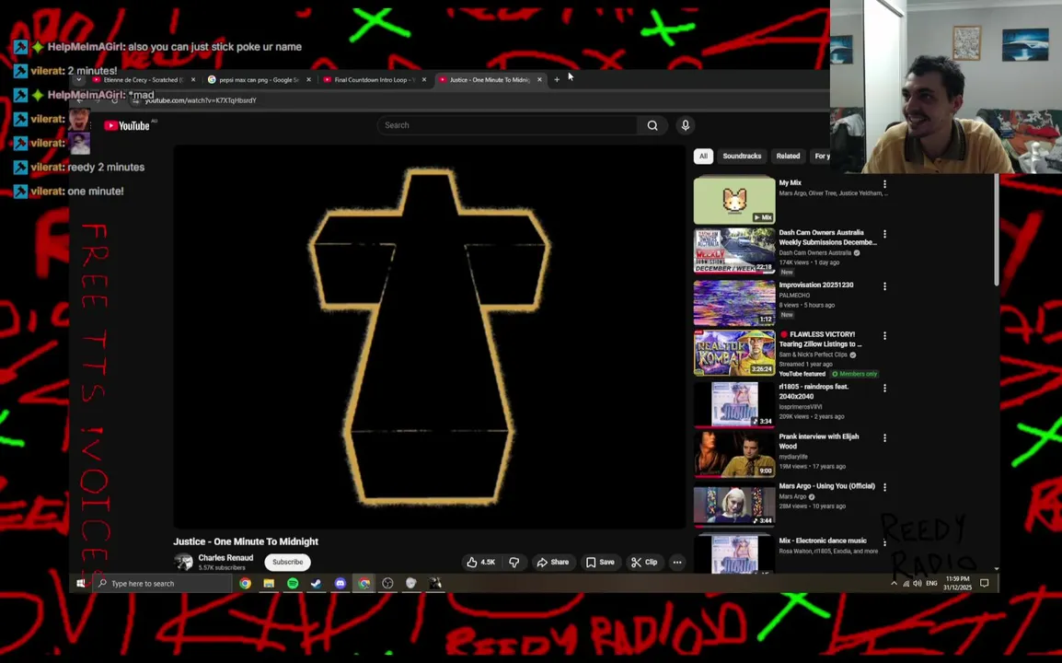This screenshot has height=663, width=1062.
Task: Switch to the Etienne de Crecy - Scratched tab
Action: 143,79
